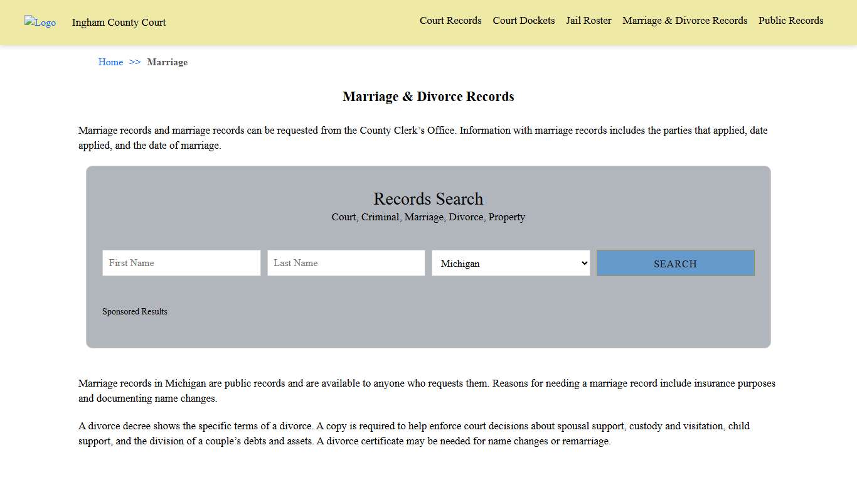Click inside the gray search panel

(x=428, y=333)
